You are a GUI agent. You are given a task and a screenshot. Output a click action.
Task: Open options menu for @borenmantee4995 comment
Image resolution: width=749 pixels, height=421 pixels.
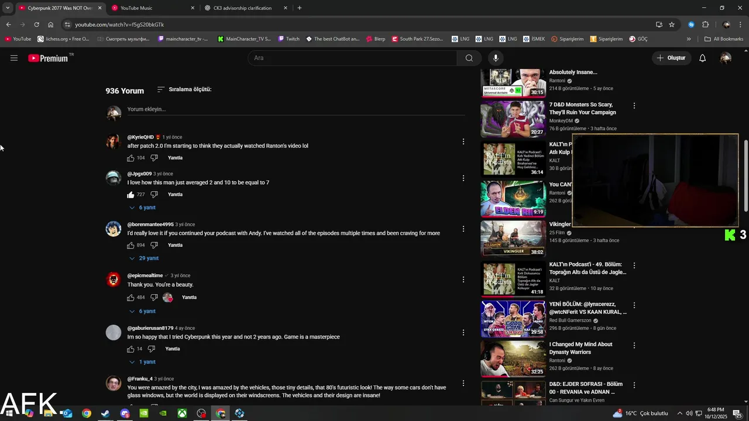(463, 229)
